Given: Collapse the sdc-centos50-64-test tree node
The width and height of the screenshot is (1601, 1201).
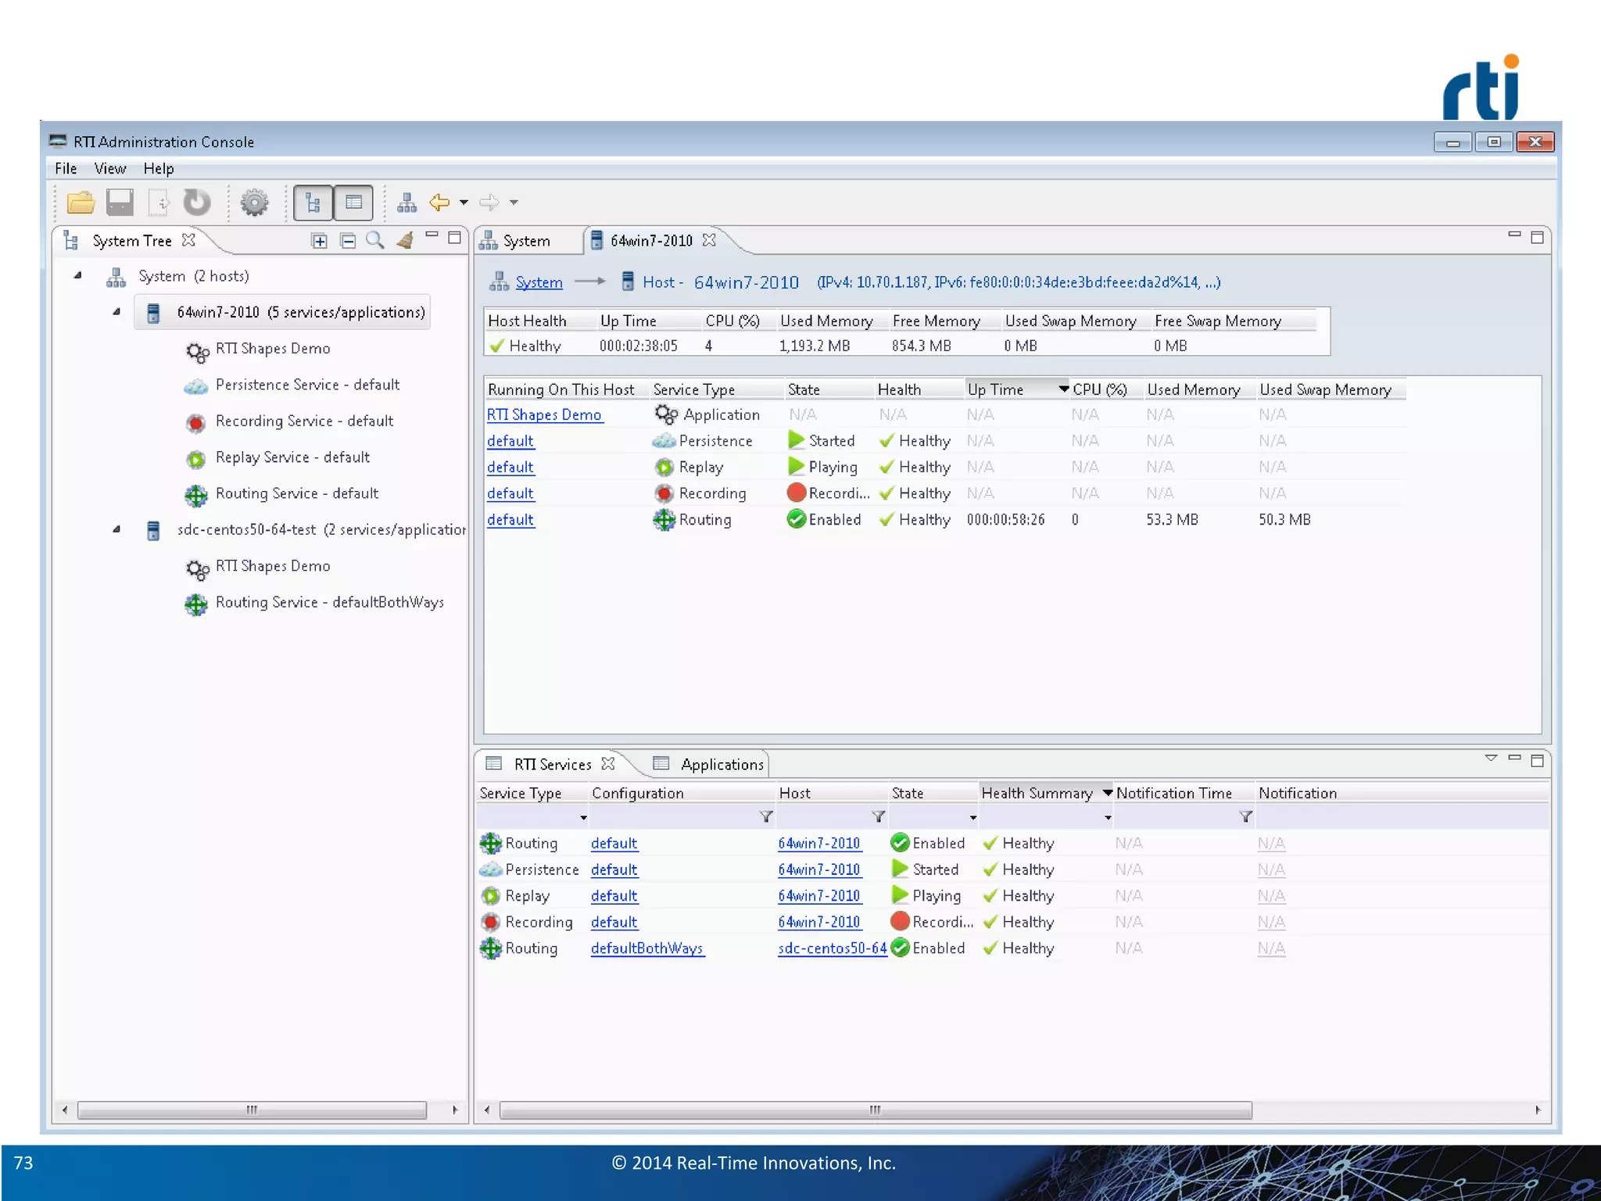Looking at the screenshot, I should click(116, 529).
